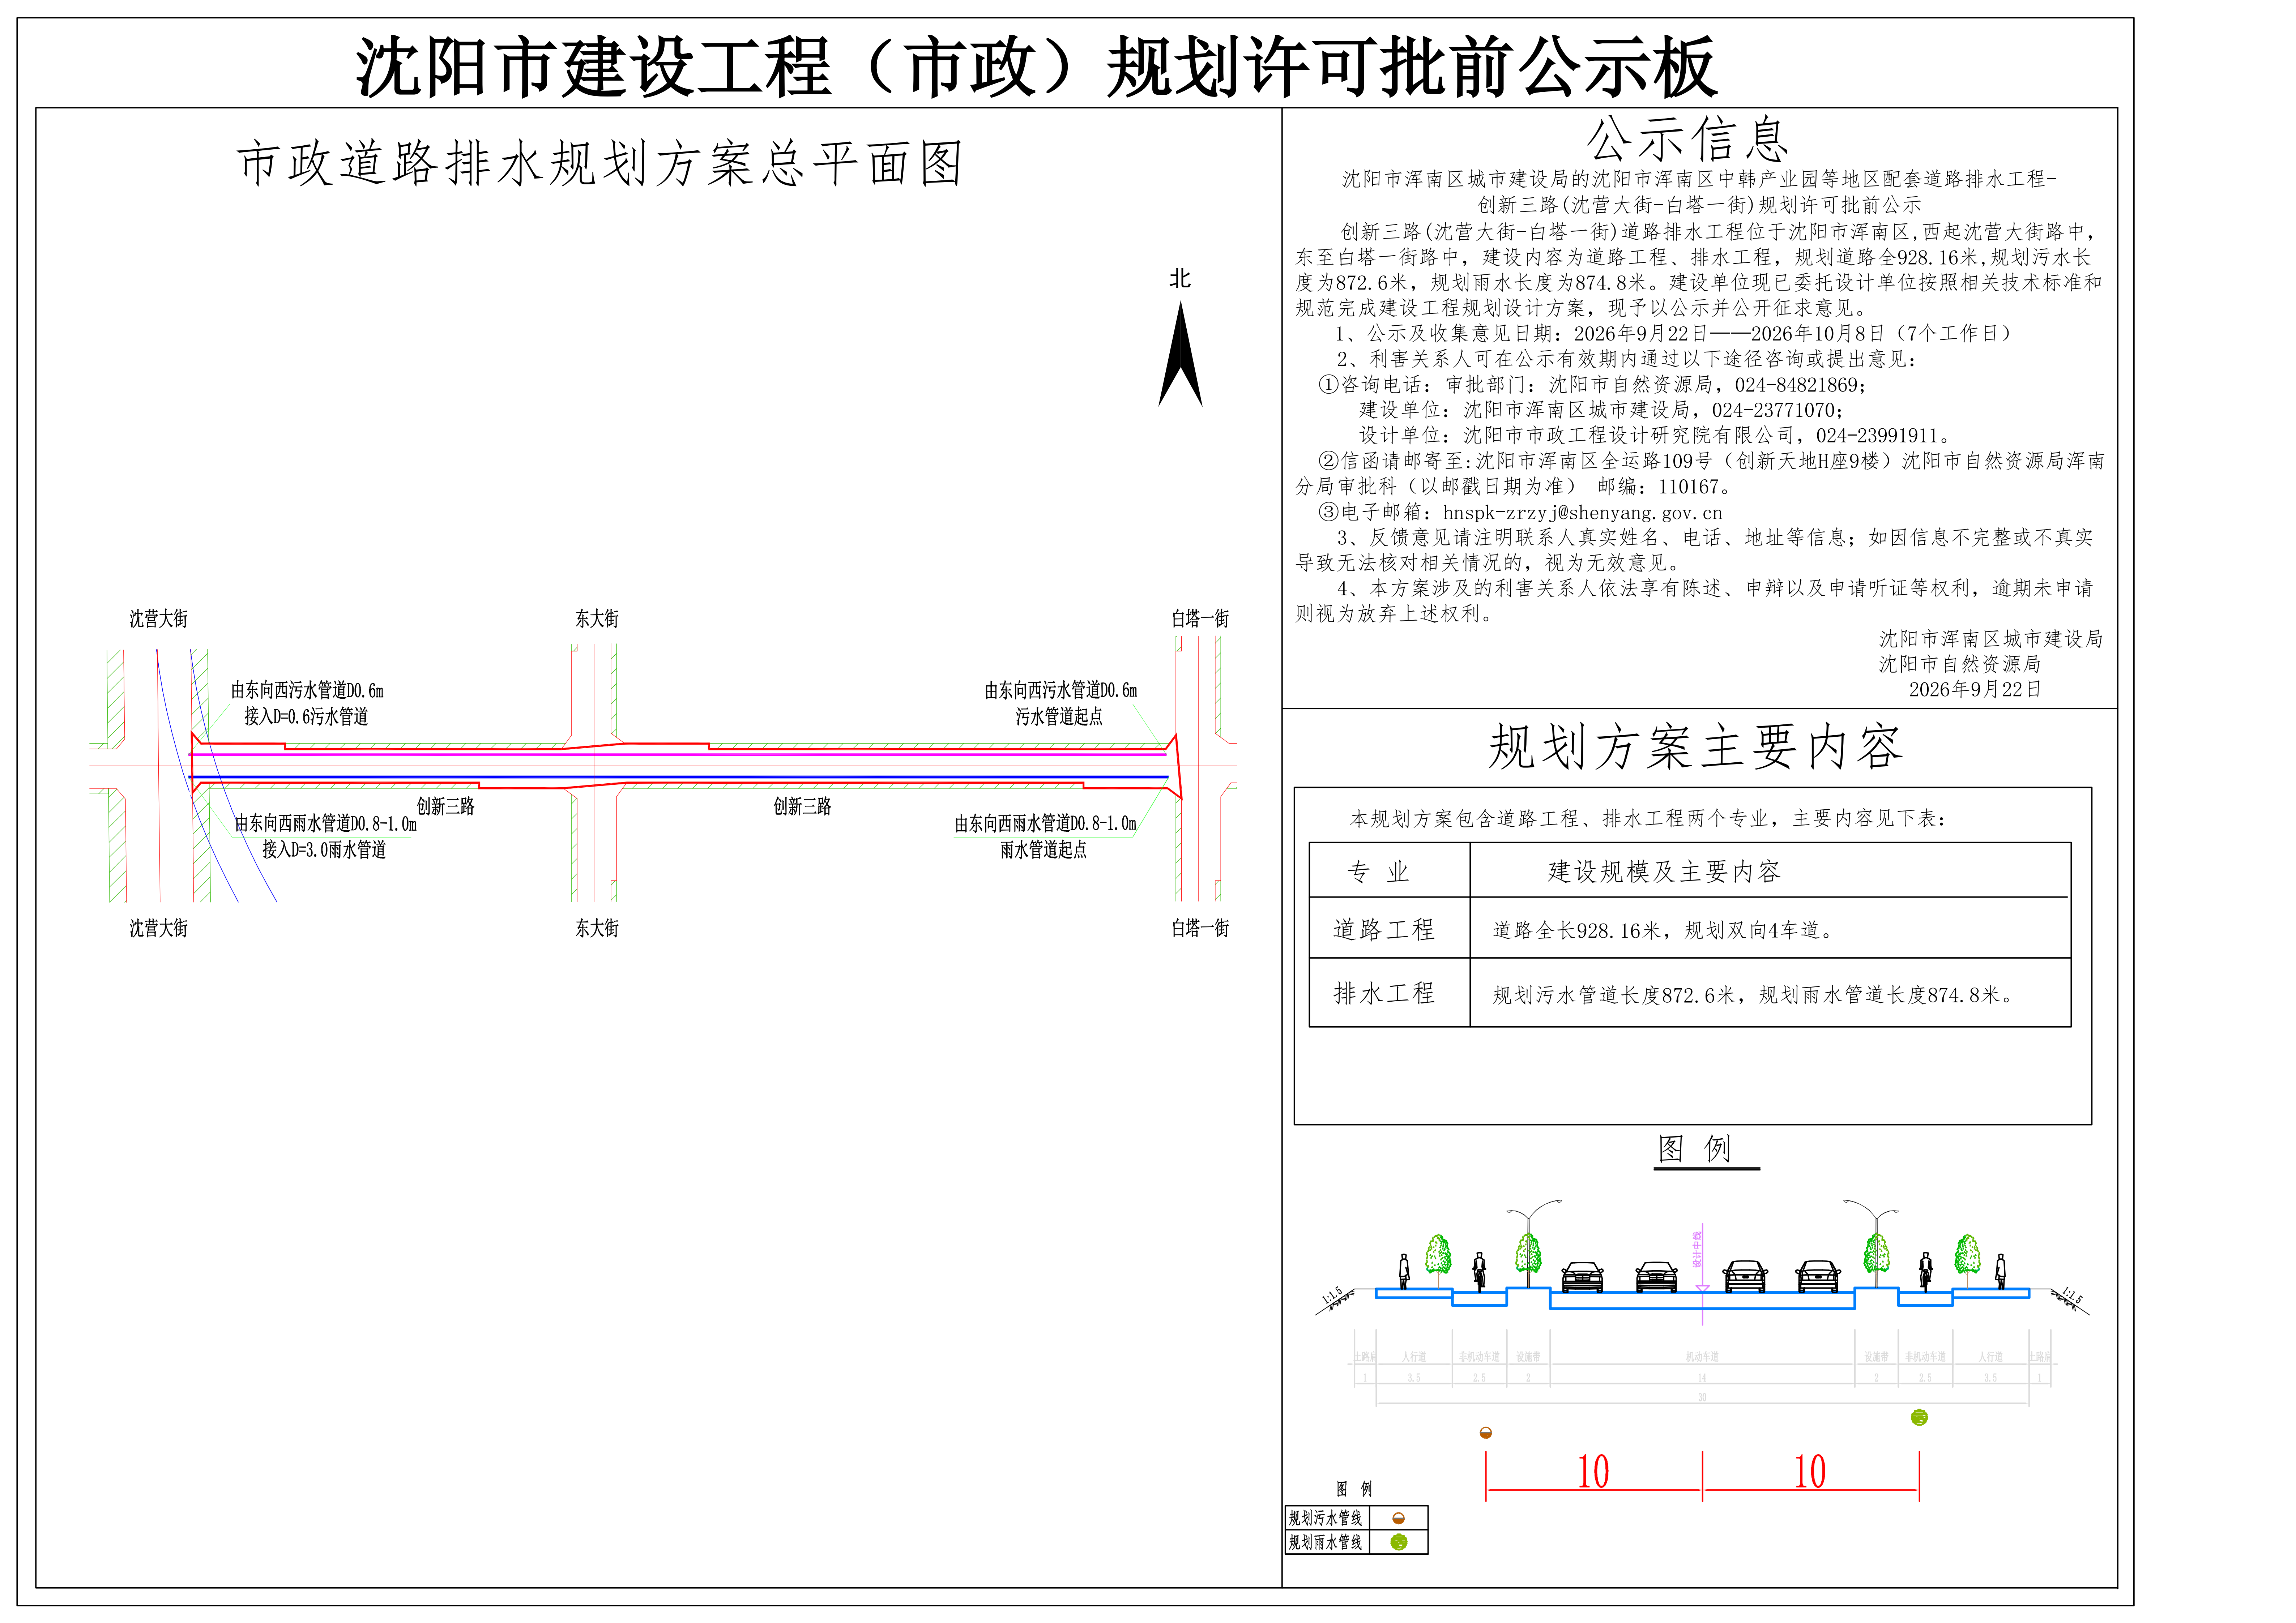Click 创新三路 label between 东大街 and 白塔一街
The height and width of the screenshot is (1623, 2296).
click(x=802, y=806)
